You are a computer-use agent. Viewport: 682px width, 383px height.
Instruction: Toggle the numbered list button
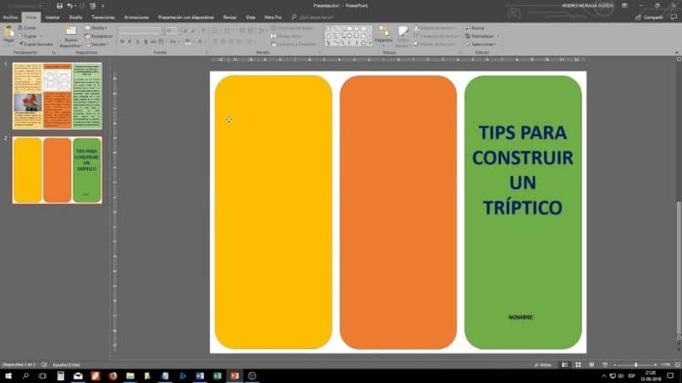coord(227,30)
